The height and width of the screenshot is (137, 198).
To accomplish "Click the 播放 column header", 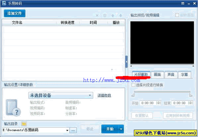I will (x=116, y=23).
